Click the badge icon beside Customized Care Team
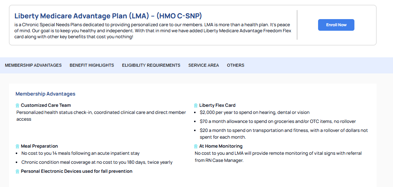 (x=17, y=106)
